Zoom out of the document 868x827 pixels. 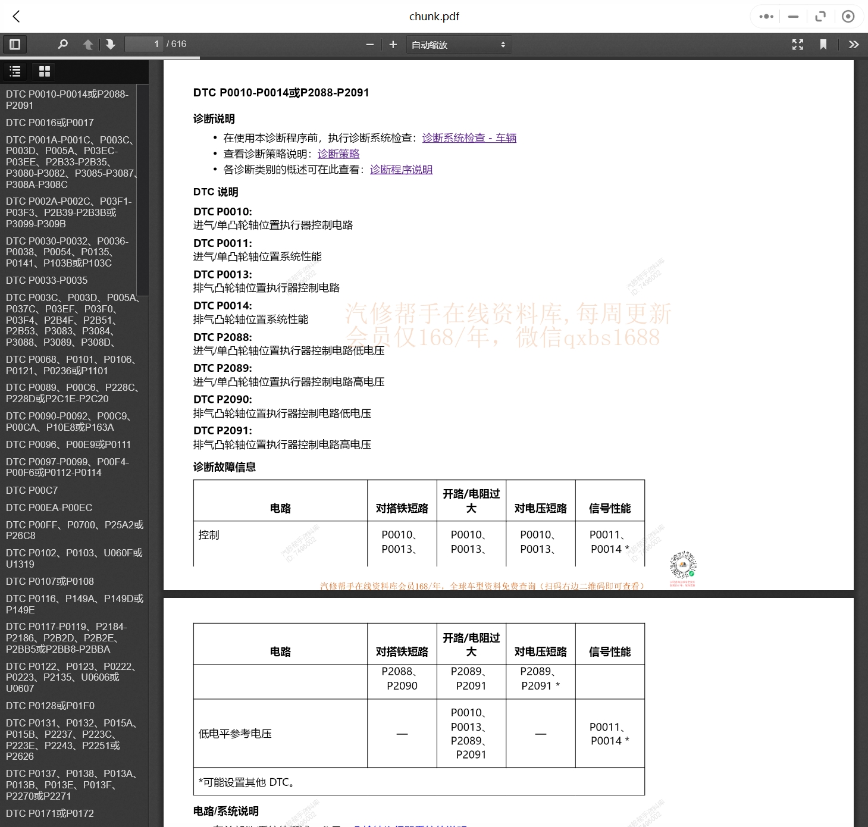369,44
